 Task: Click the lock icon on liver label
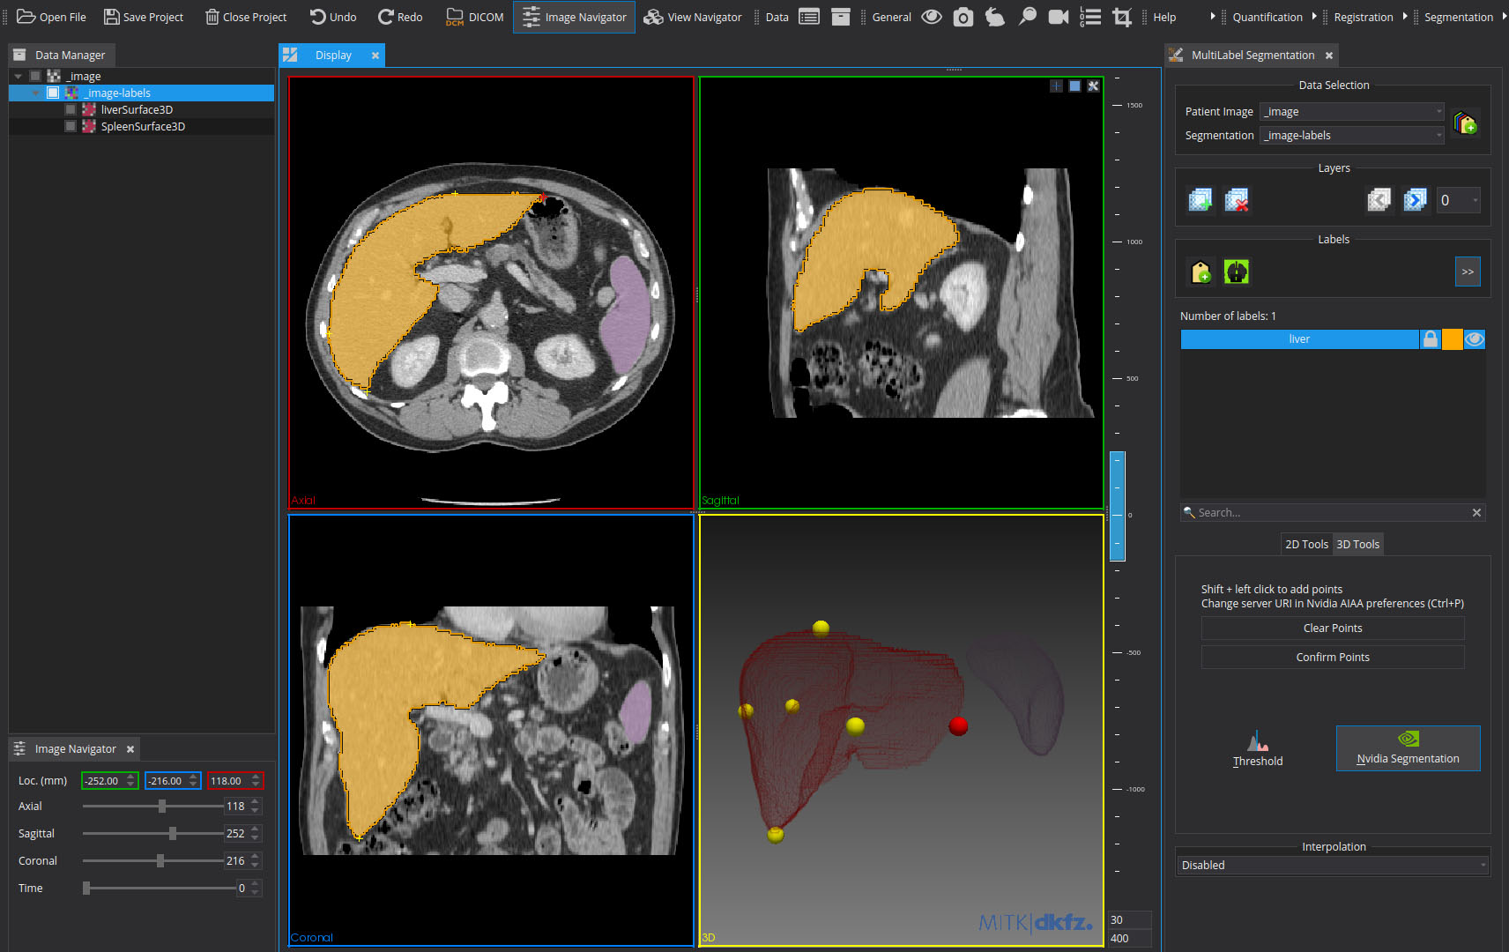click(x=1430, y=339)
